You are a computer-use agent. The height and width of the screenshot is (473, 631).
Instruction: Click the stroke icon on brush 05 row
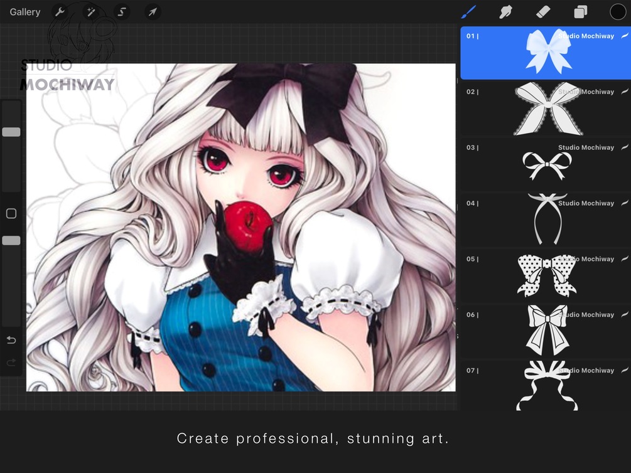(625, 258)
